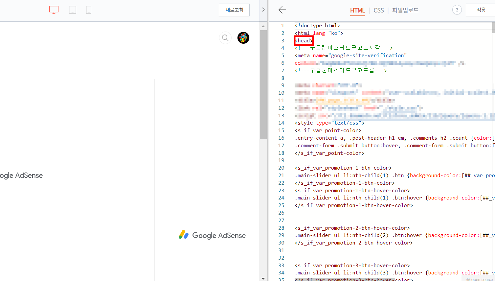Click the 구글웹마스터도구코드시작 comment line
This screenshot has width=495, height=281.
[344, 48]
